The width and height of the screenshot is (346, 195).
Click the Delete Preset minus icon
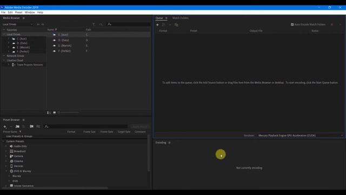pos(11,126)
